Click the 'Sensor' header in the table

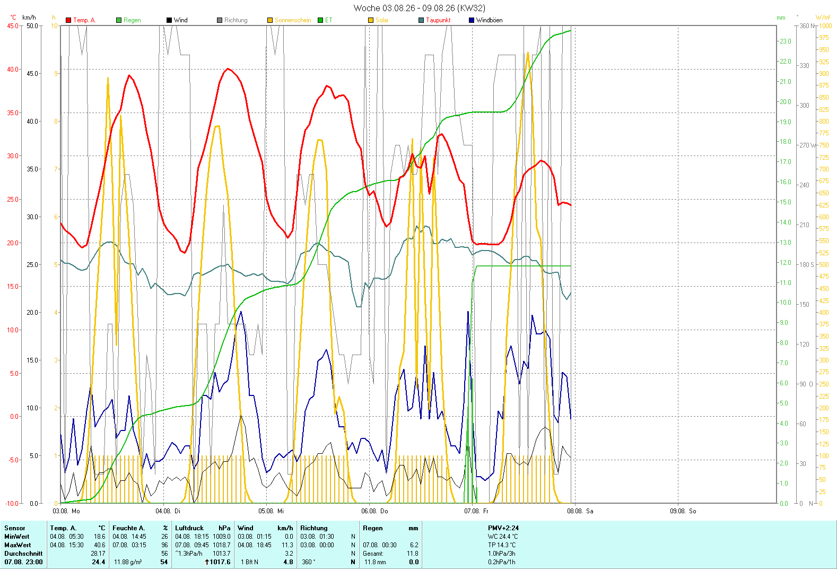(x=15, y=528)
